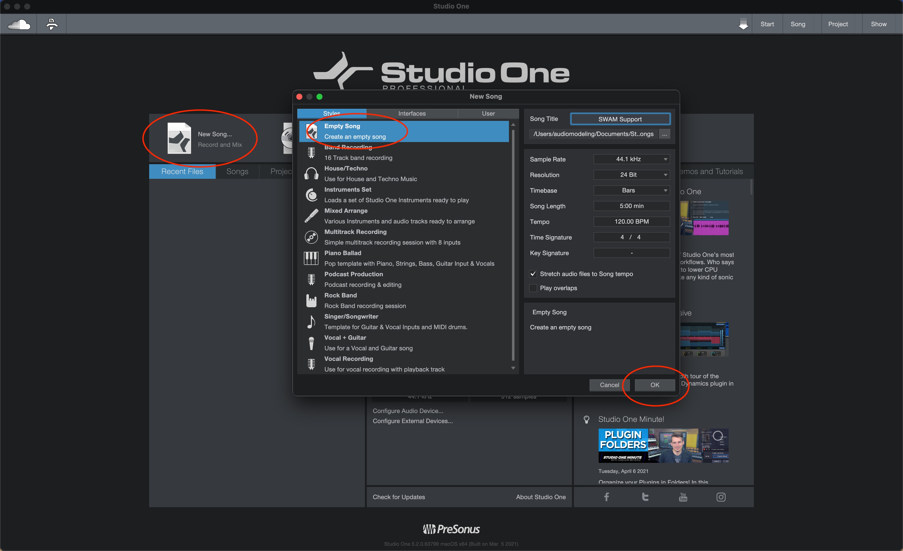Click the template list scroll-up arrow
The height and width of the screenshot is (551, 903).
[513, 125]
